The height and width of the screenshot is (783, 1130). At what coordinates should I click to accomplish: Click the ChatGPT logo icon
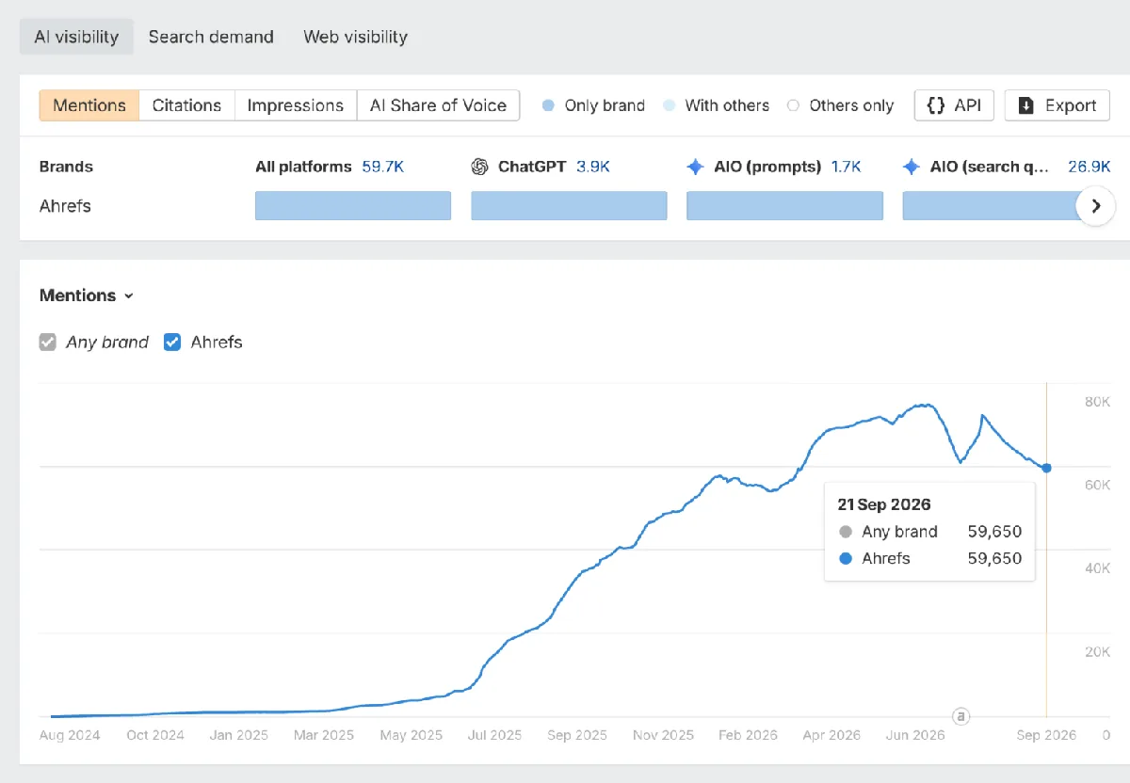click(480, 167)
